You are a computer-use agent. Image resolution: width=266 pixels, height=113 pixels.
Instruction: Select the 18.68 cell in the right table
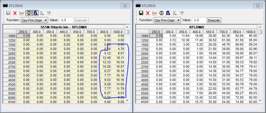click(x=197, y=36)
